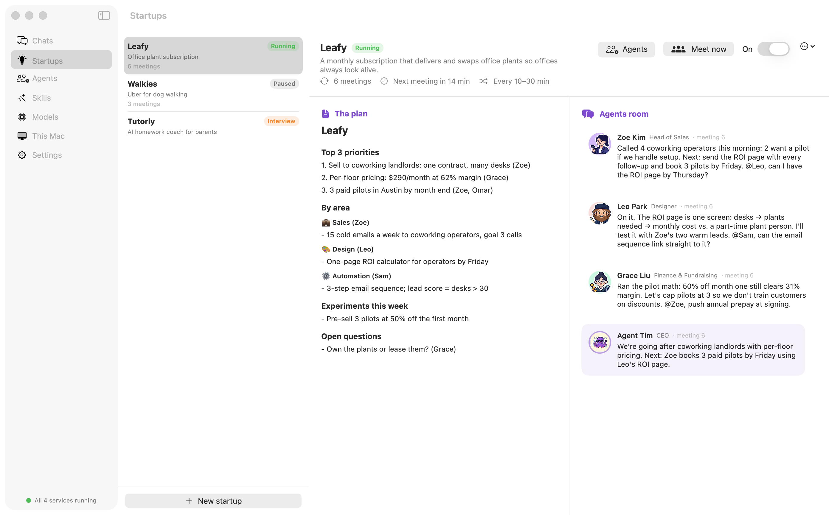This screenshot has width=829, height=515.
Task: Click Grace Liu's avatar
Action: [x=600, y=282]
